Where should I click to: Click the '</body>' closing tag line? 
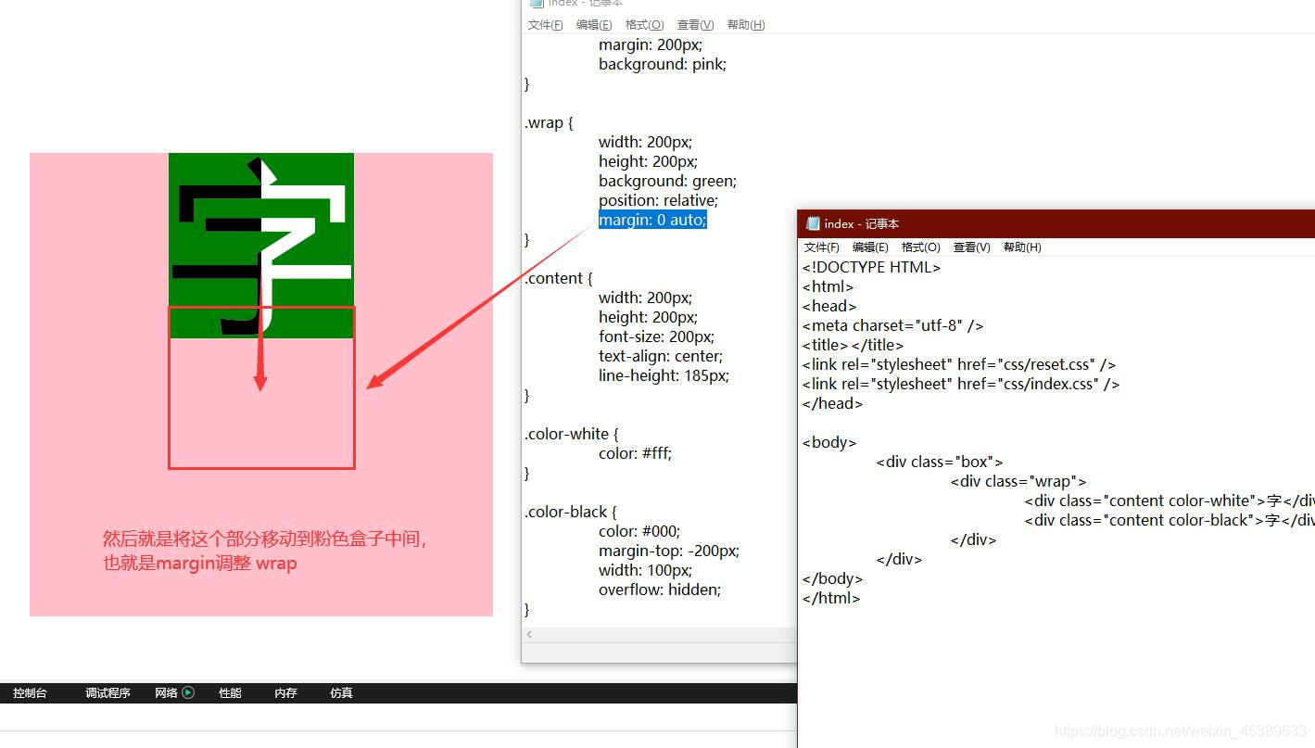pos(832,578)
